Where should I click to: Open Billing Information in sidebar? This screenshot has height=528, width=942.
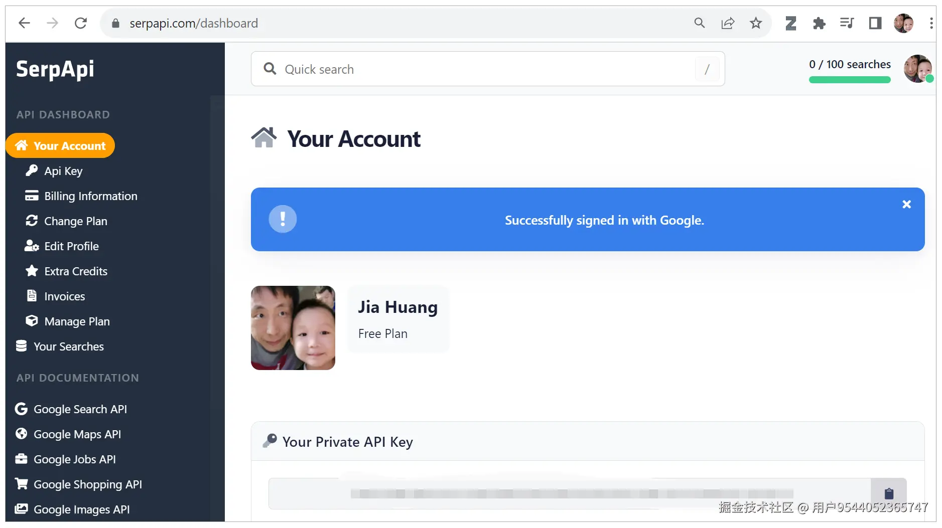[x=90, y=196]
